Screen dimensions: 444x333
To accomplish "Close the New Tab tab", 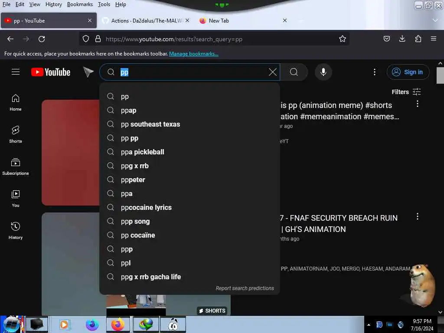I will (285, 20).
